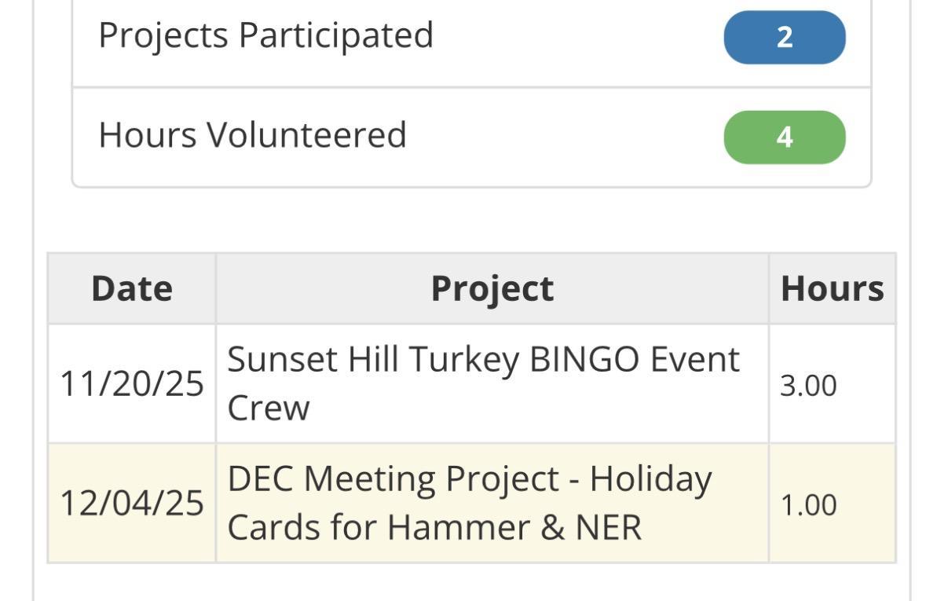Click the number 4 in green pill

(784, 137)
